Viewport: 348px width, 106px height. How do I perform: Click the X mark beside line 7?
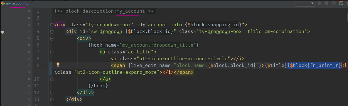click(29, 52)
